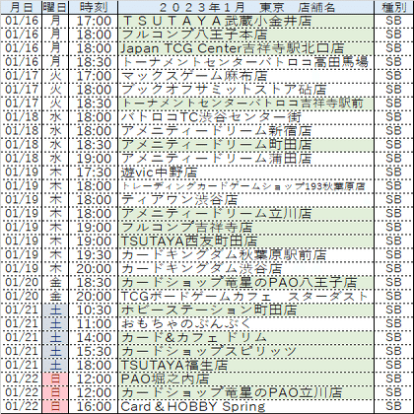This screenshot has height=414, width=414.
Task: Select the ティアワン渋谷店 store cell
Action: click(x=245, y=200)
